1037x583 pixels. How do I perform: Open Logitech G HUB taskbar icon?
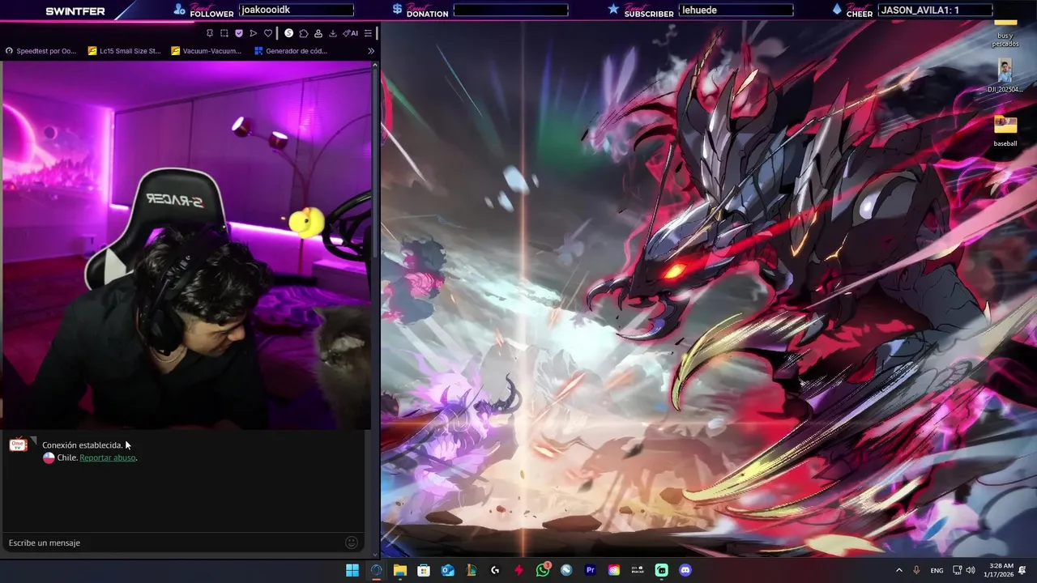pyautogui.click(x=495, y=570)
